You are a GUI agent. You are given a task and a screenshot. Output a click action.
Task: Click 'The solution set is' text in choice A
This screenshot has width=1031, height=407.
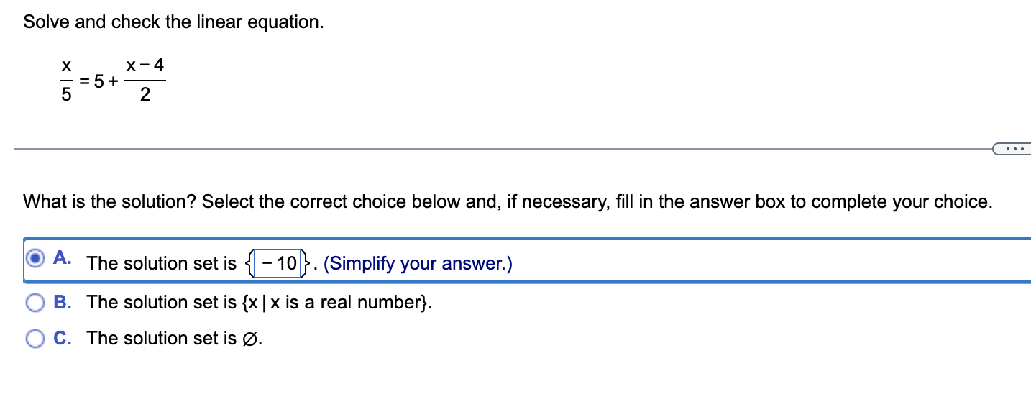coord(162,264)
